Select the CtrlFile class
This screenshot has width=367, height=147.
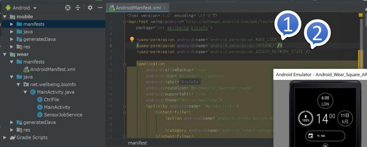pos(52,100)
